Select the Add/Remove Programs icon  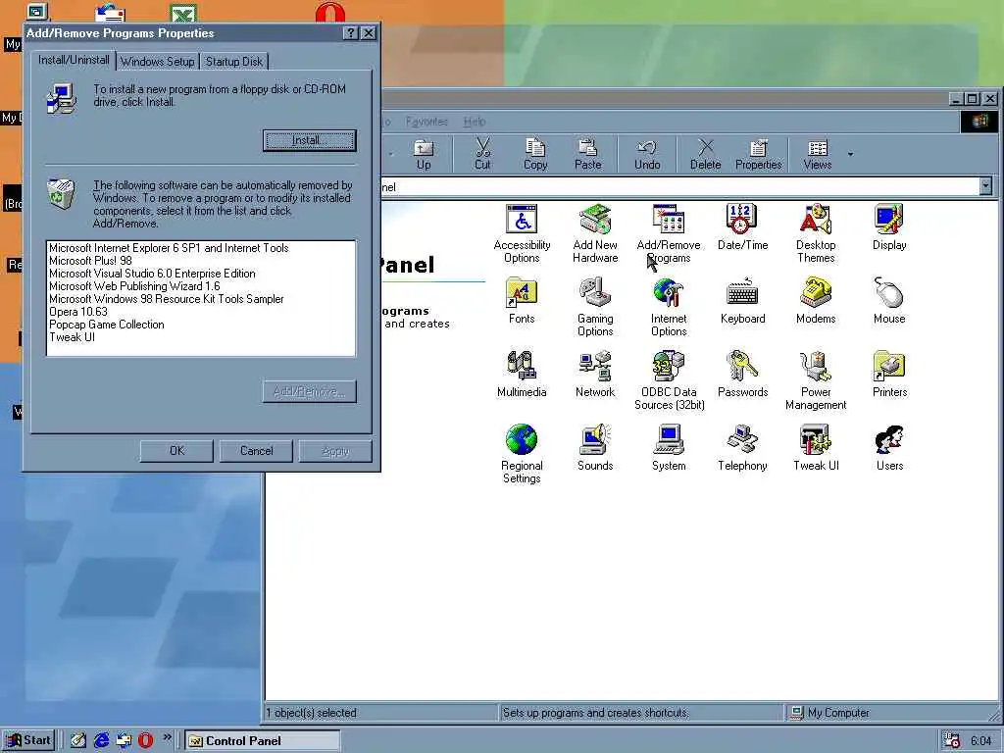click(669, 233)
